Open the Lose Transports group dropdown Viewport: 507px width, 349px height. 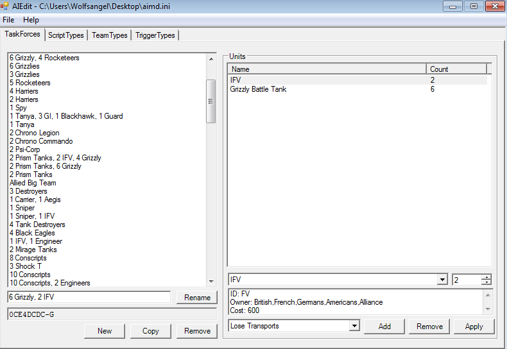coord(355,326)
